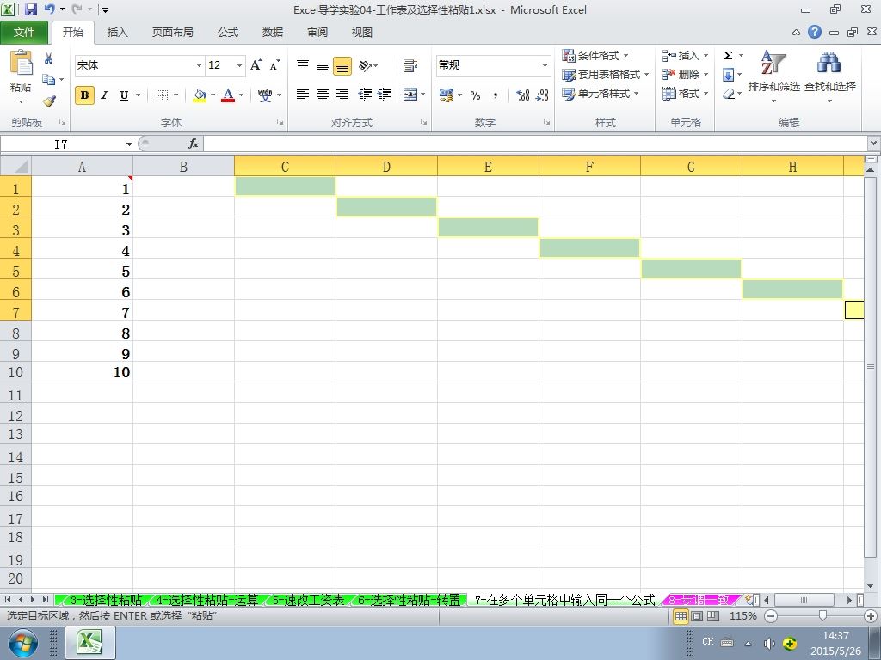Open 条件格式 conditional formatting menu
Screen dimensions: 881x660
(x=595, y=56)
